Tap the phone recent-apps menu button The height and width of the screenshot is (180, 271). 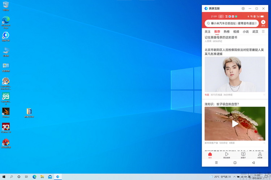pos(216,163)
